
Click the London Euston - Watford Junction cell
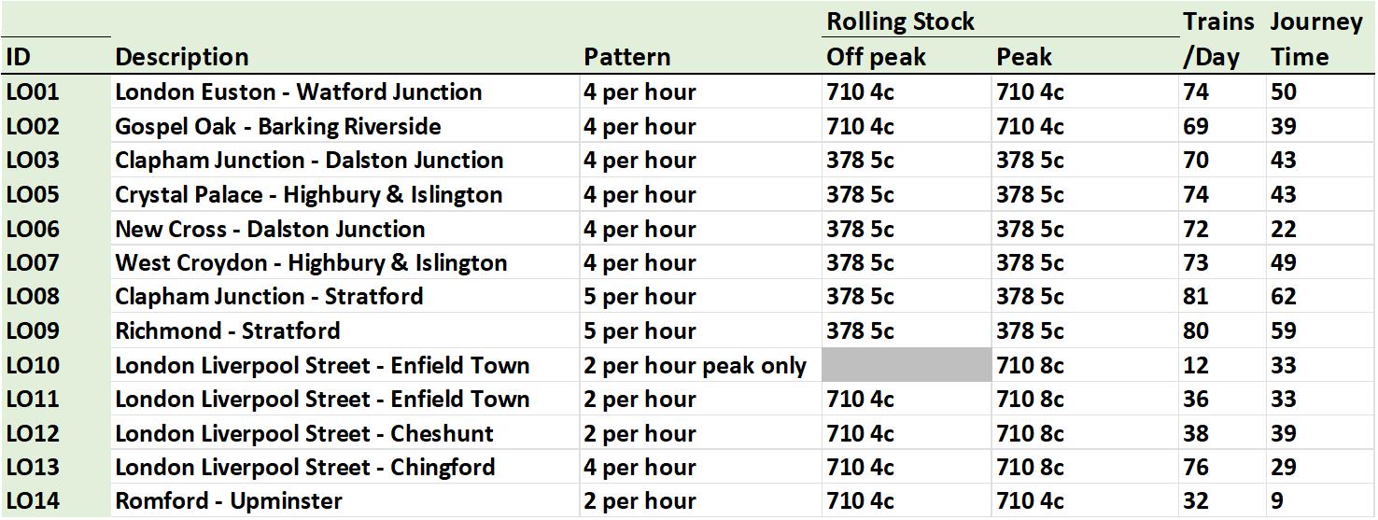(x=299, y=92)
